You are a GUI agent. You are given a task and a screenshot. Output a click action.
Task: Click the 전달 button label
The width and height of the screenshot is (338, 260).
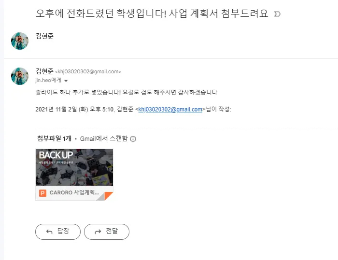click(112, 231)
